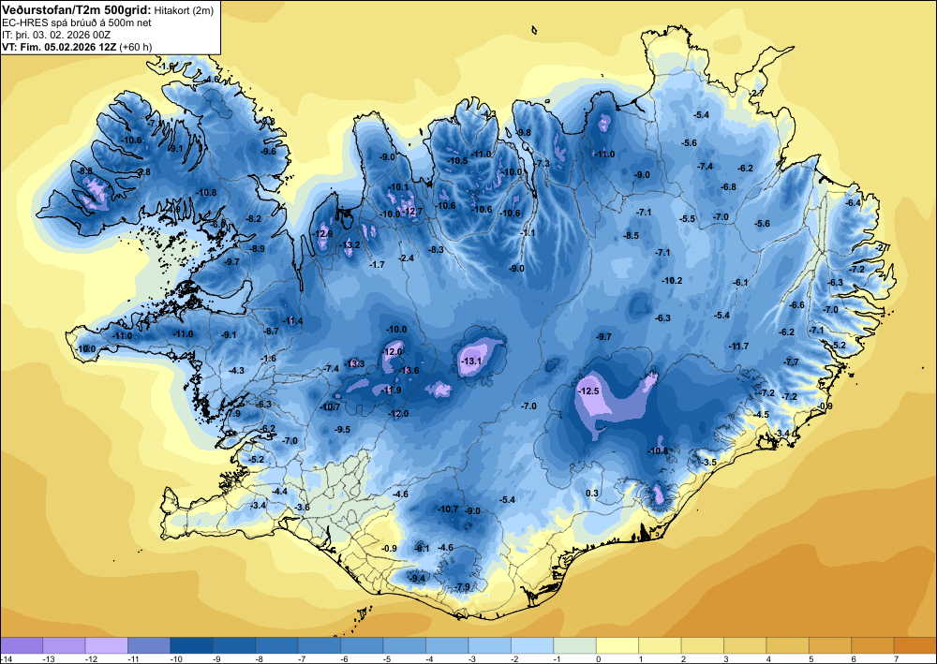
Task: Click the -10.5 temperature label
Action: click(x=458, y=161)
